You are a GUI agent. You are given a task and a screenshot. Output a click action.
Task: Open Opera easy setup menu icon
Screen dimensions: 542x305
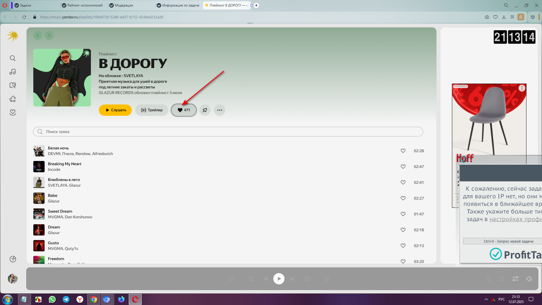[512, 17]
